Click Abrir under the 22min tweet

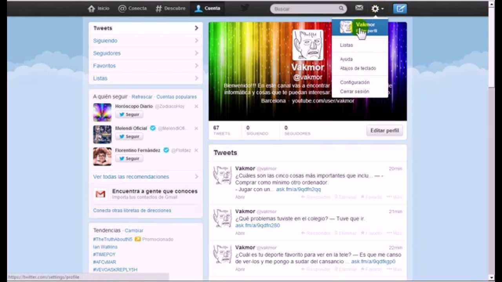pos(240,269)
